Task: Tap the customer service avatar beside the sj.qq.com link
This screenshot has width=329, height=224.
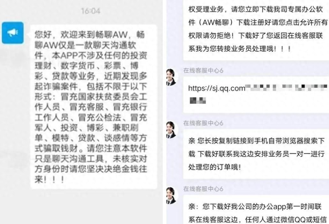Action: [172, 77]
